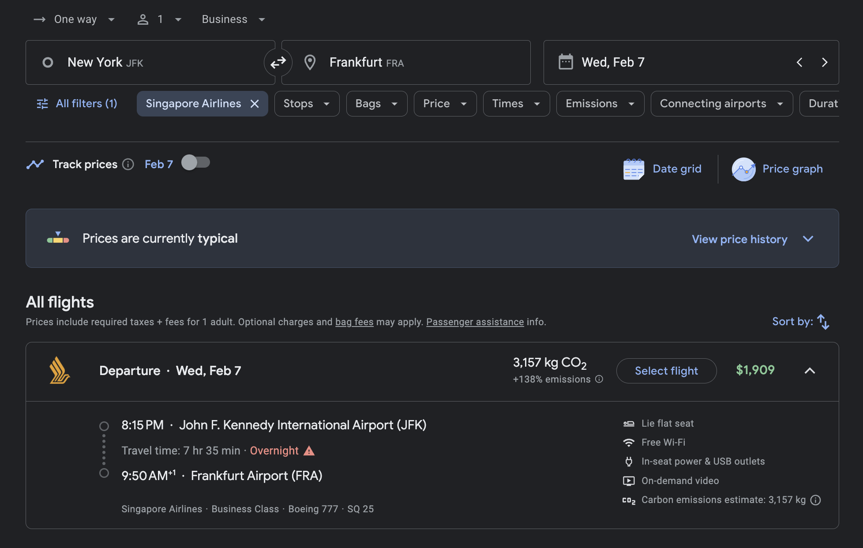Click 'SQ 25' flight number text

tap(360, 509)
